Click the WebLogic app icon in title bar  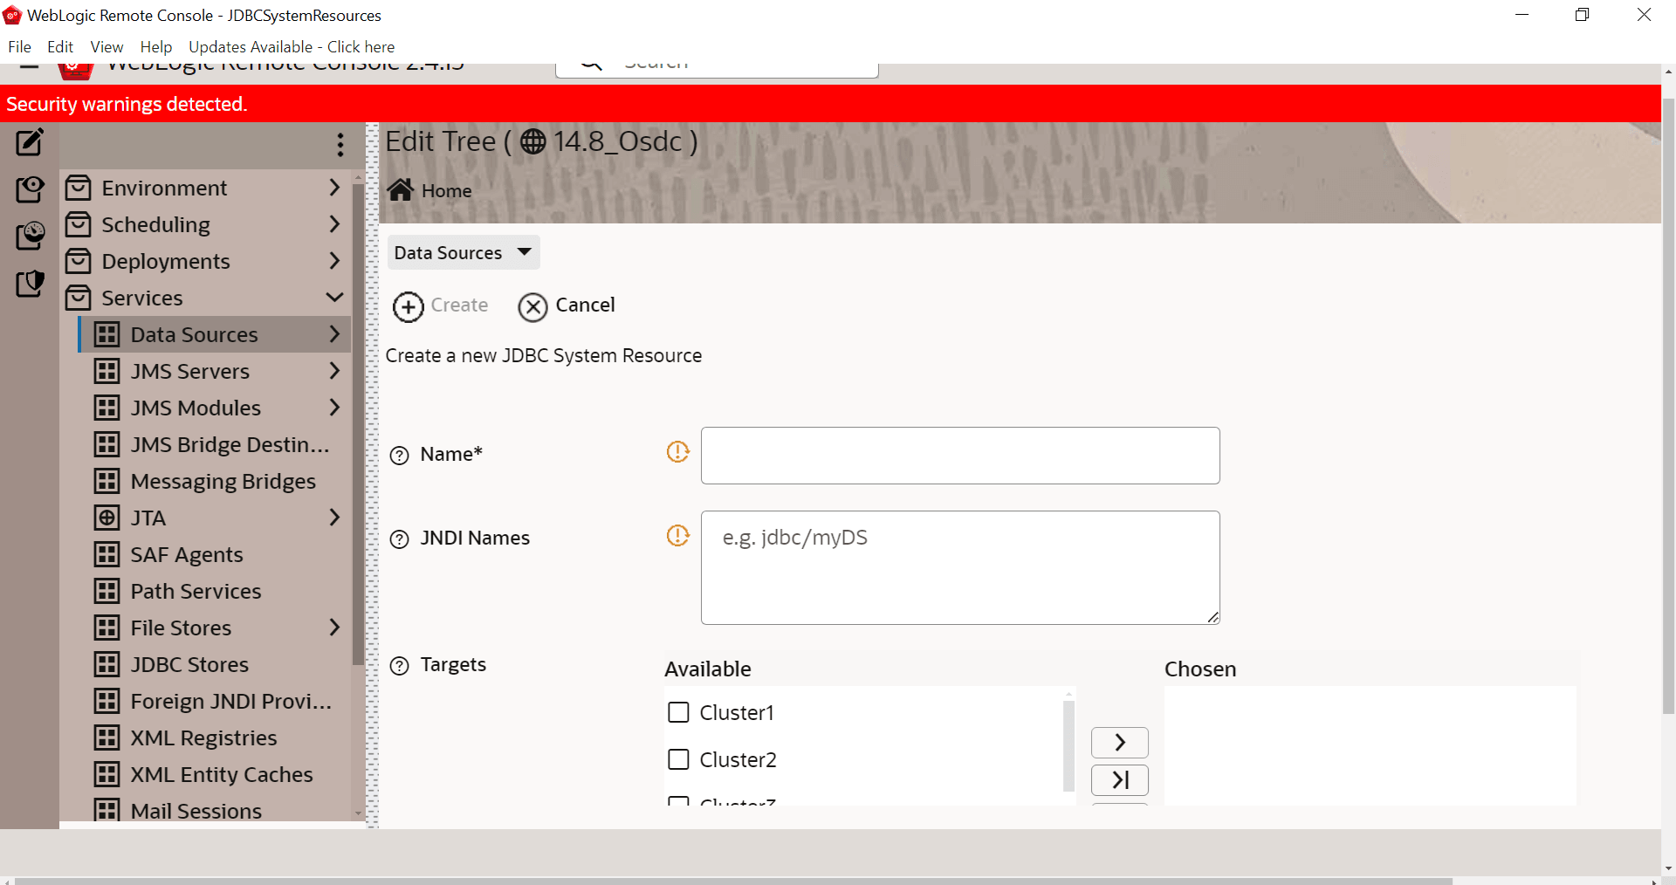tap(12, 15)
